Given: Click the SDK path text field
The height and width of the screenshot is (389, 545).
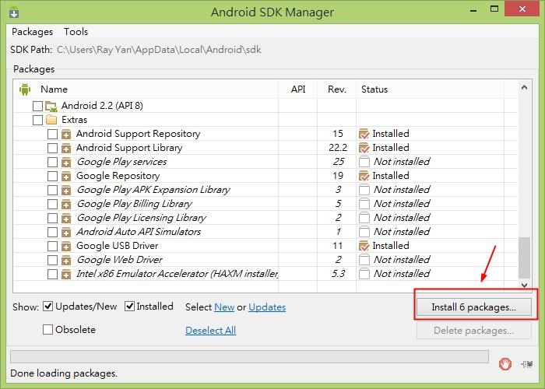Looking at the screenshot, I should coord(159,50).
